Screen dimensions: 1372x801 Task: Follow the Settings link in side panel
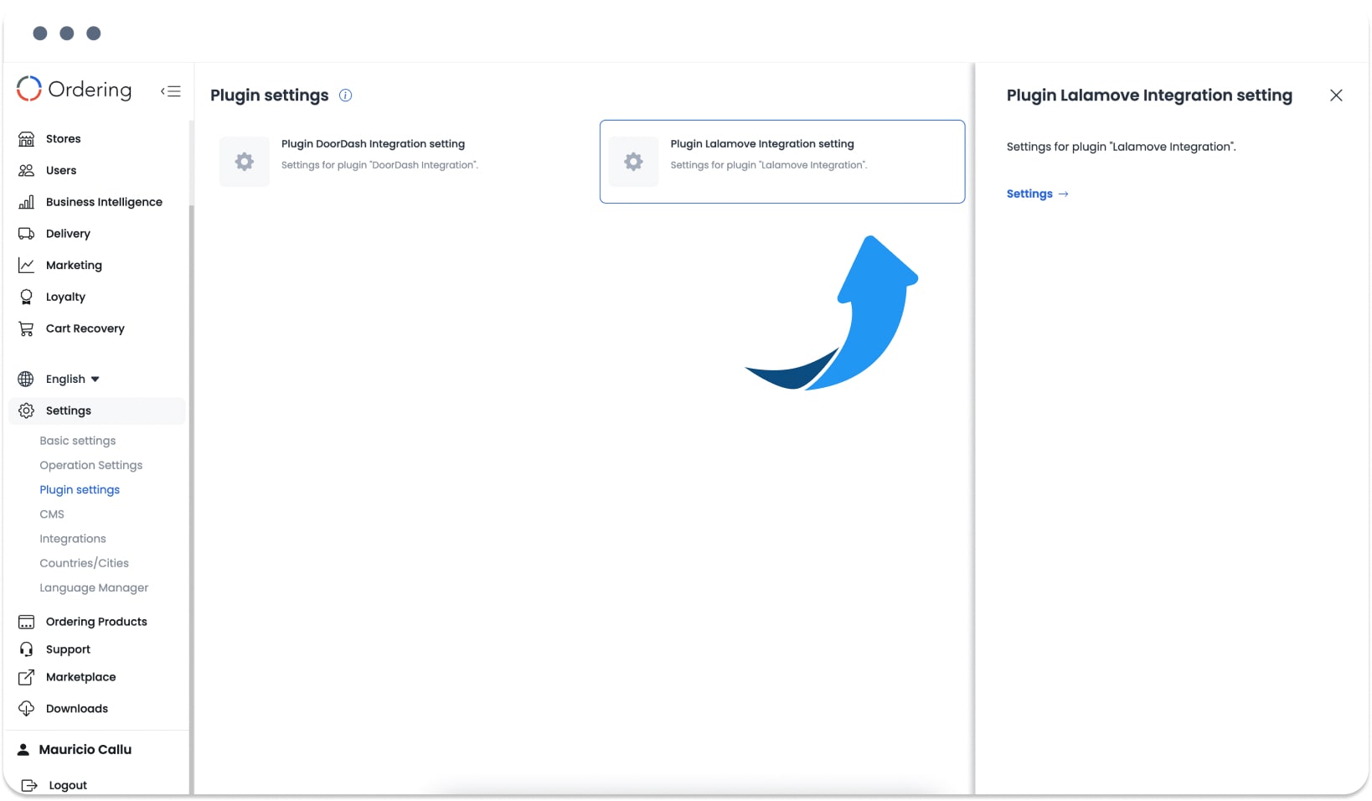pyautogui.click(x=1037, y=194)
